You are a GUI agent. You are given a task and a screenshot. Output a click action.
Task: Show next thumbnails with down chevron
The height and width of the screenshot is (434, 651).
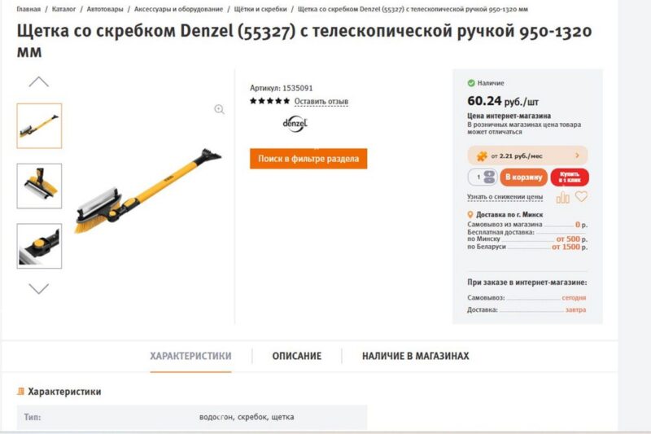[38, 288]
